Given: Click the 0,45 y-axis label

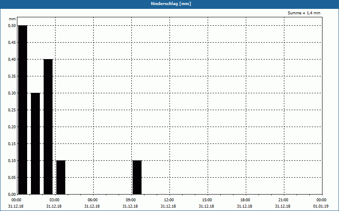Looking at the screenshot, I should [12, 43].
